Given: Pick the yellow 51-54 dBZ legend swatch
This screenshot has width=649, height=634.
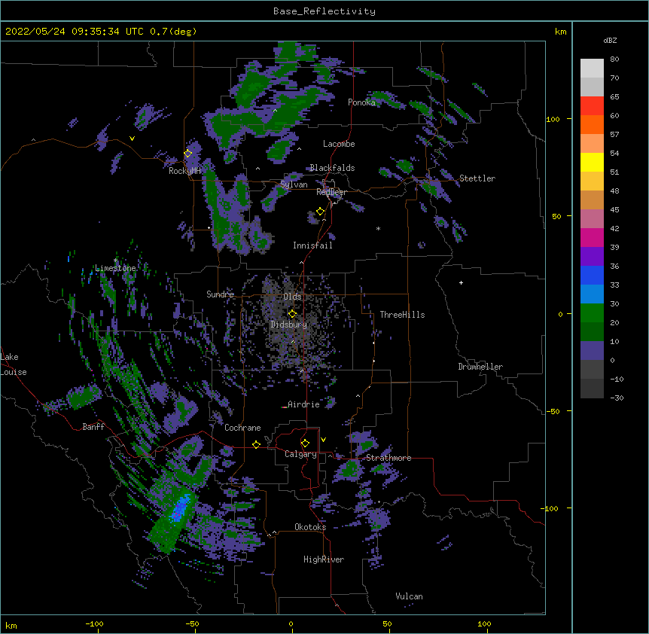Looking at the screenshot, I should click(x=592, y=162).
